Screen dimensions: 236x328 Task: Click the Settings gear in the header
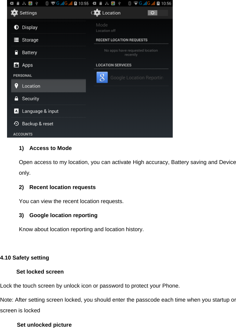14,13
